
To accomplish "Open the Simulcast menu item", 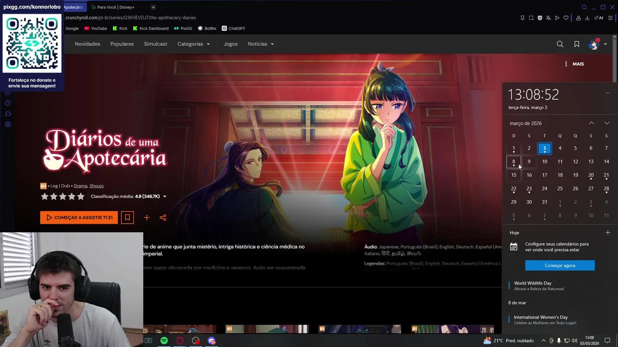I will (155, 44).
